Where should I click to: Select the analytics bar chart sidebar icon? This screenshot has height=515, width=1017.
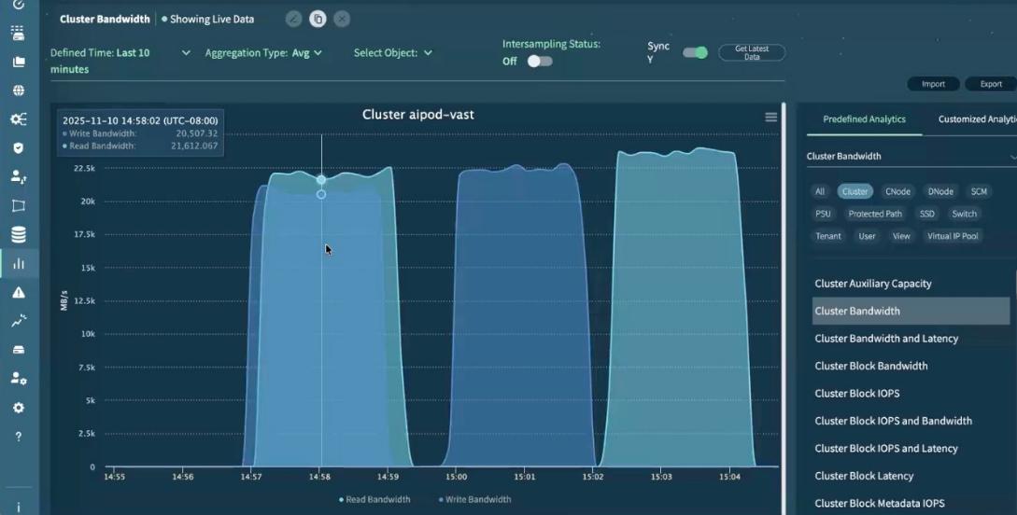click(x=18, y=264)
